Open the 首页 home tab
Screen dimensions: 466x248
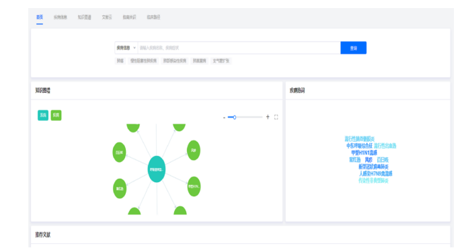click(x=40, y=17)
